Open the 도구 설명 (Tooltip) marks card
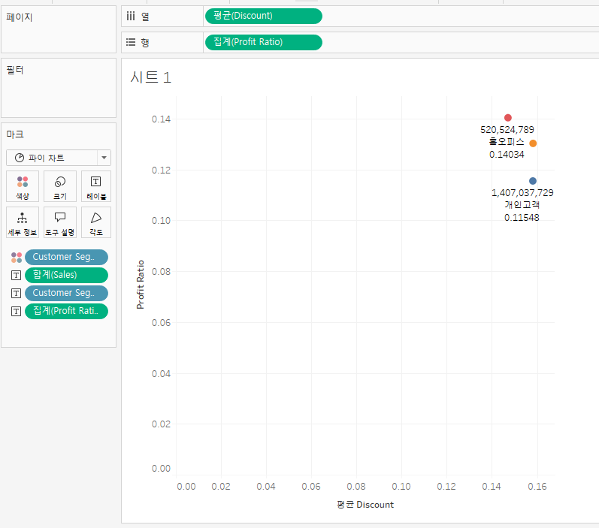 pyautogui.click(x=60, y=222)
